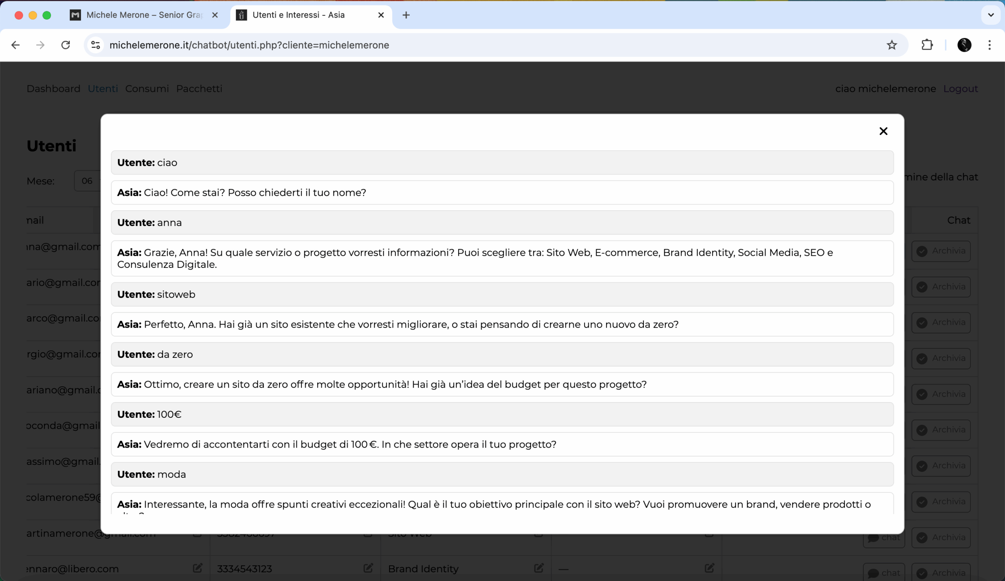This screenshot has height=581, width=1005.
Task: Select message 'Utente: da zero'
Action: click(x=502, y=354)
